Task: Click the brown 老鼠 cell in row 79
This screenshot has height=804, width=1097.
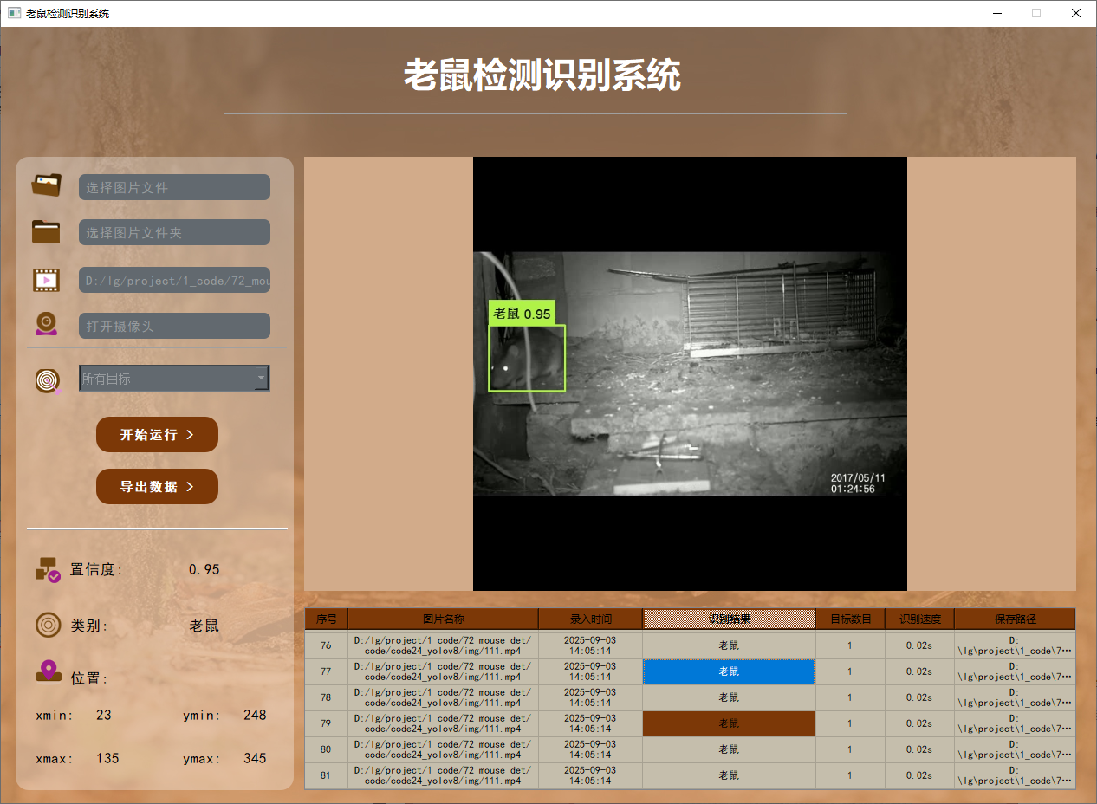Action: (x=730, y=723)
